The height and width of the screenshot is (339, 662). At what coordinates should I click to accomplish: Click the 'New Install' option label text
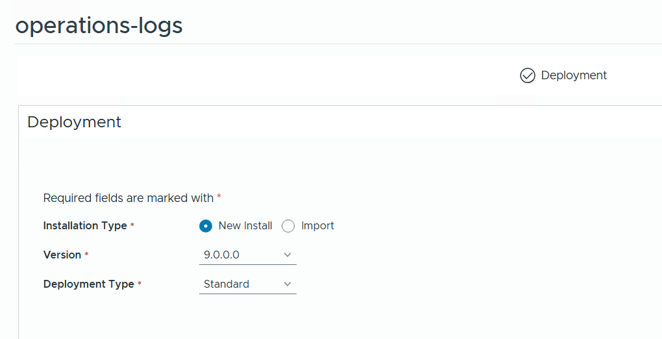click(245, 226)
